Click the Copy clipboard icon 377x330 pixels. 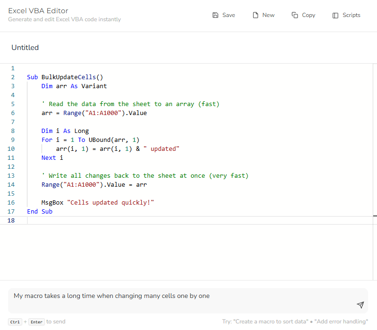coord(295,15)
